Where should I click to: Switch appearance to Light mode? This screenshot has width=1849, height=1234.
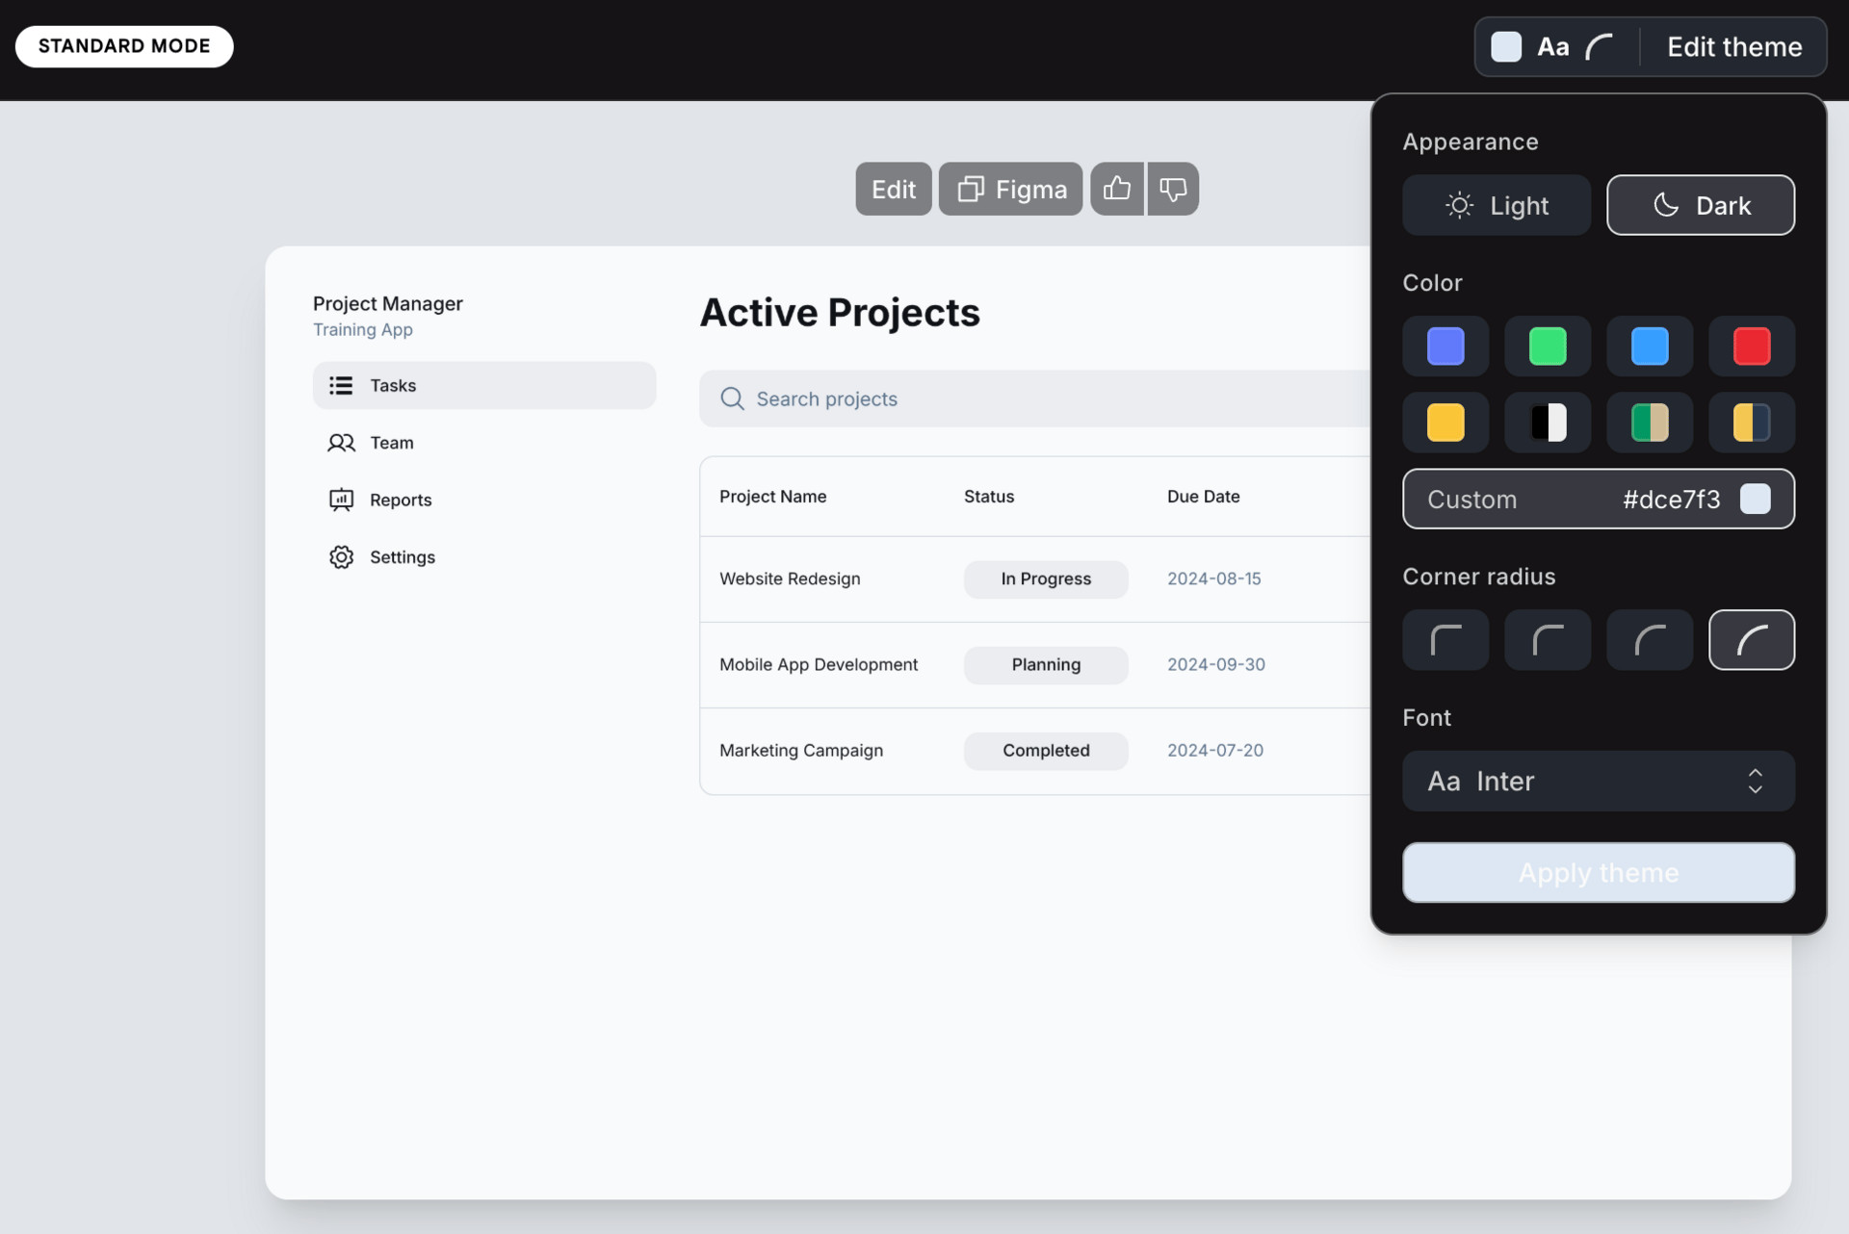(x=1496, y=205)
